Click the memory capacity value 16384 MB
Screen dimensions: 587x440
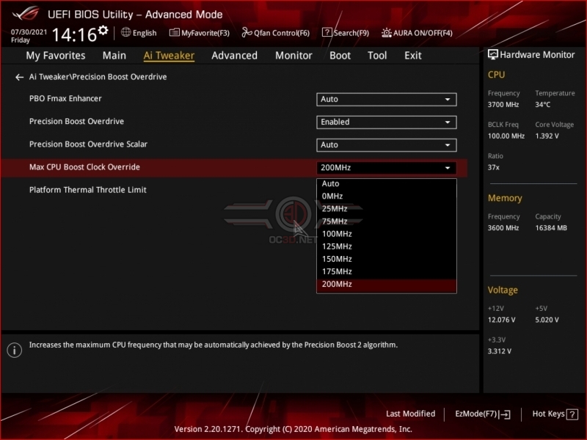551,228
